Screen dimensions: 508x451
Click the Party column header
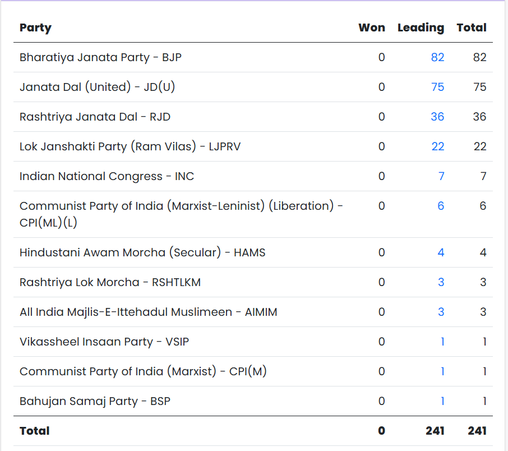point(35,27)
